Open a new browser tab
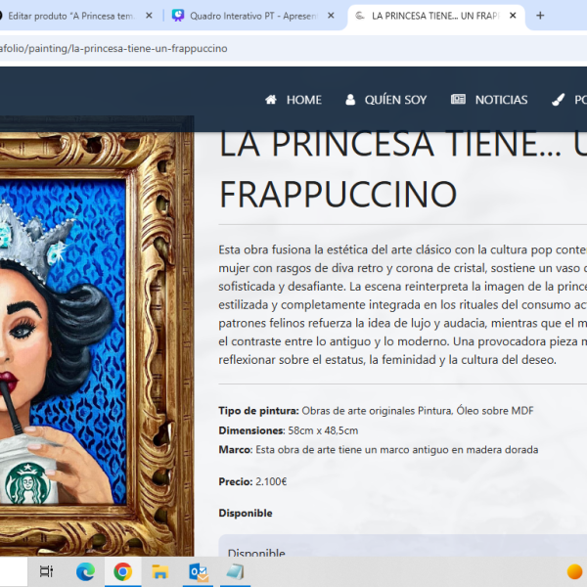This screenshot has width=587, height=587. click(540, 16)
